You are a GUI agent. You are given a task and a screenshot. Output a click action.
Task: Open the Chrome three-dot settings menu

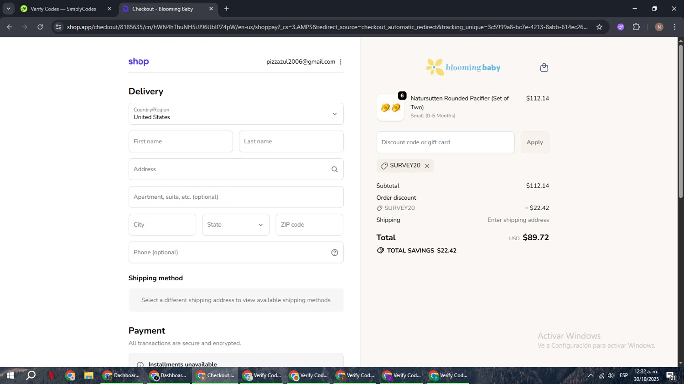(674, 27)
